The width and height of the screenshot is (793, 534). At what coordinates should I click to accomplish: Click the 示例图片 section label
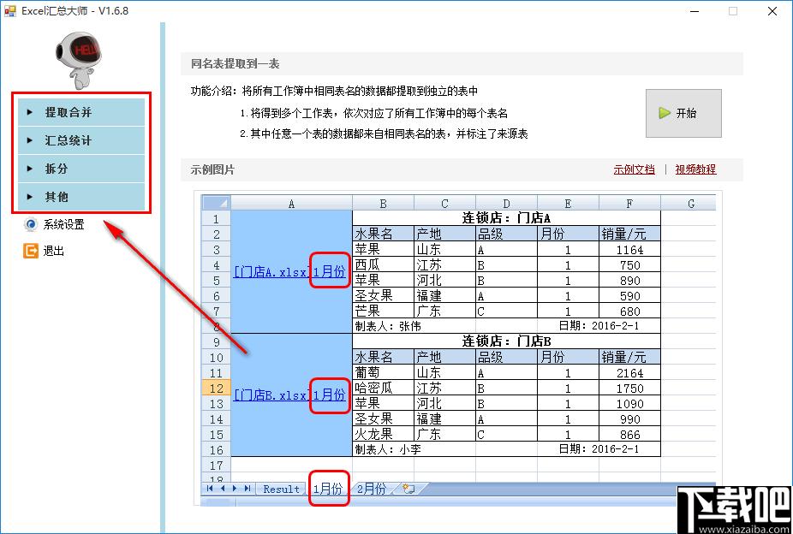pos(212,169)
